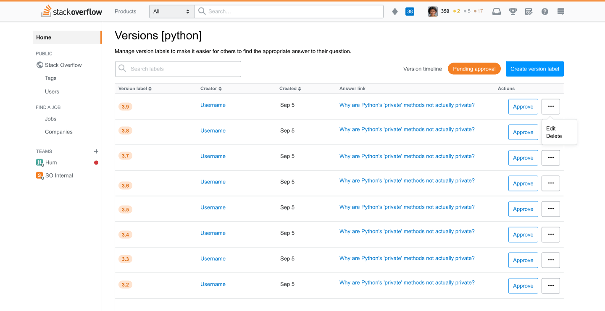Open the answer link in the 3.8 row

click(407, 129)
